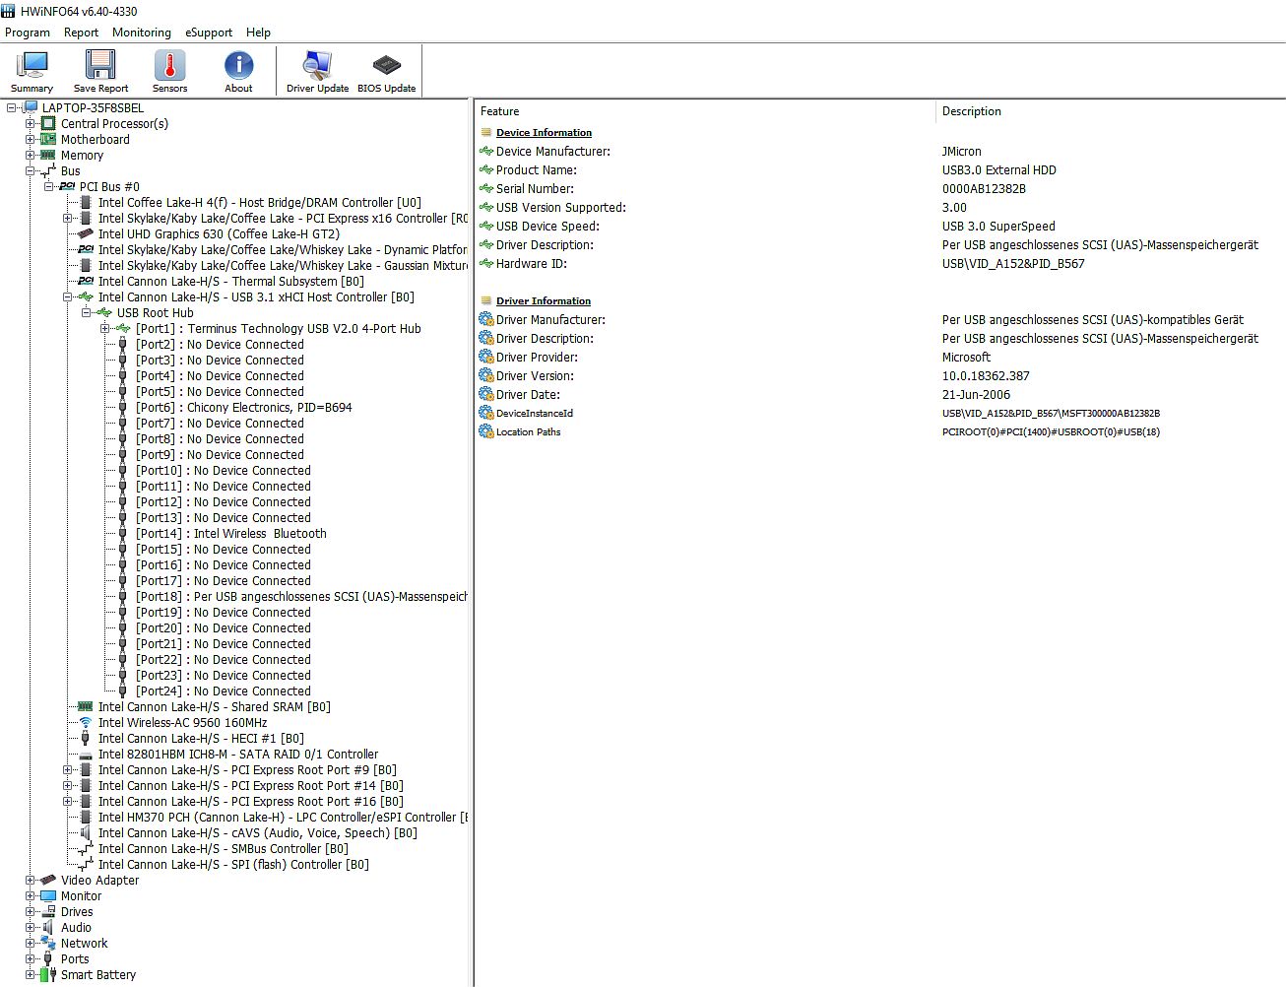This screenshot has height=987, width=1286.
Task: Click the Hardware ID value USB\VID_A152&PID_B567
Action: [1013, 264]
